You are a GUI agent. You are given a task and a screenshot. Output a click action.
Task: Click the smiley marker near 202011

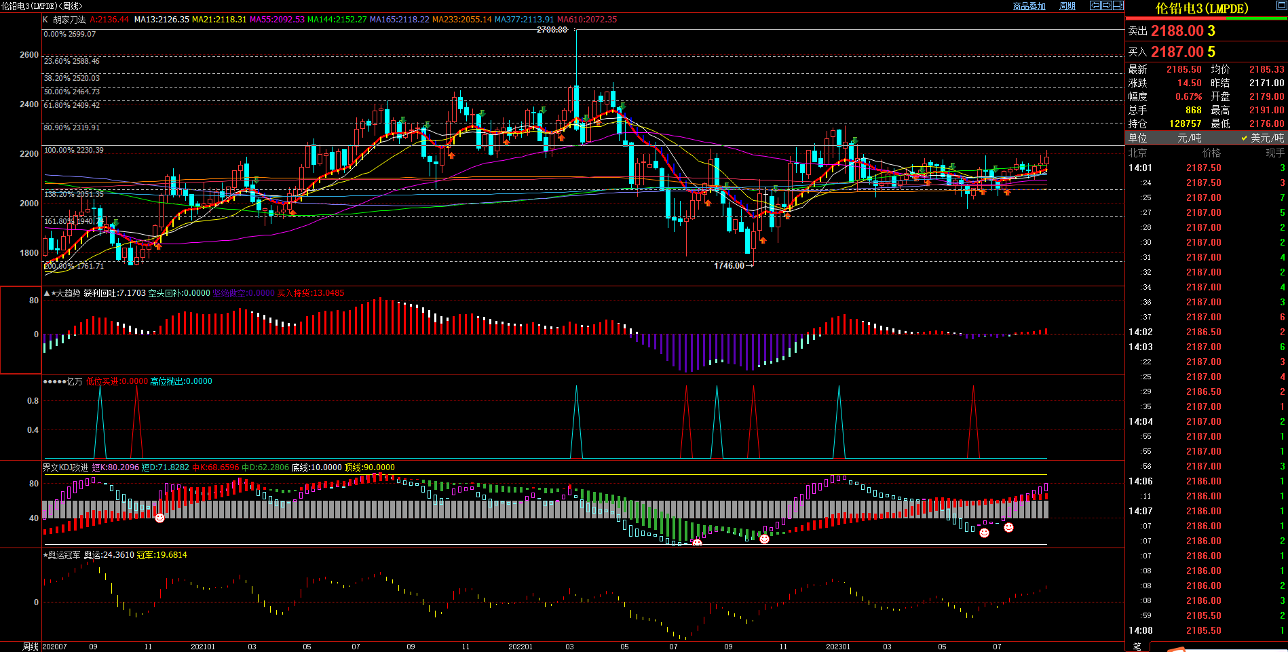point(159,518)
